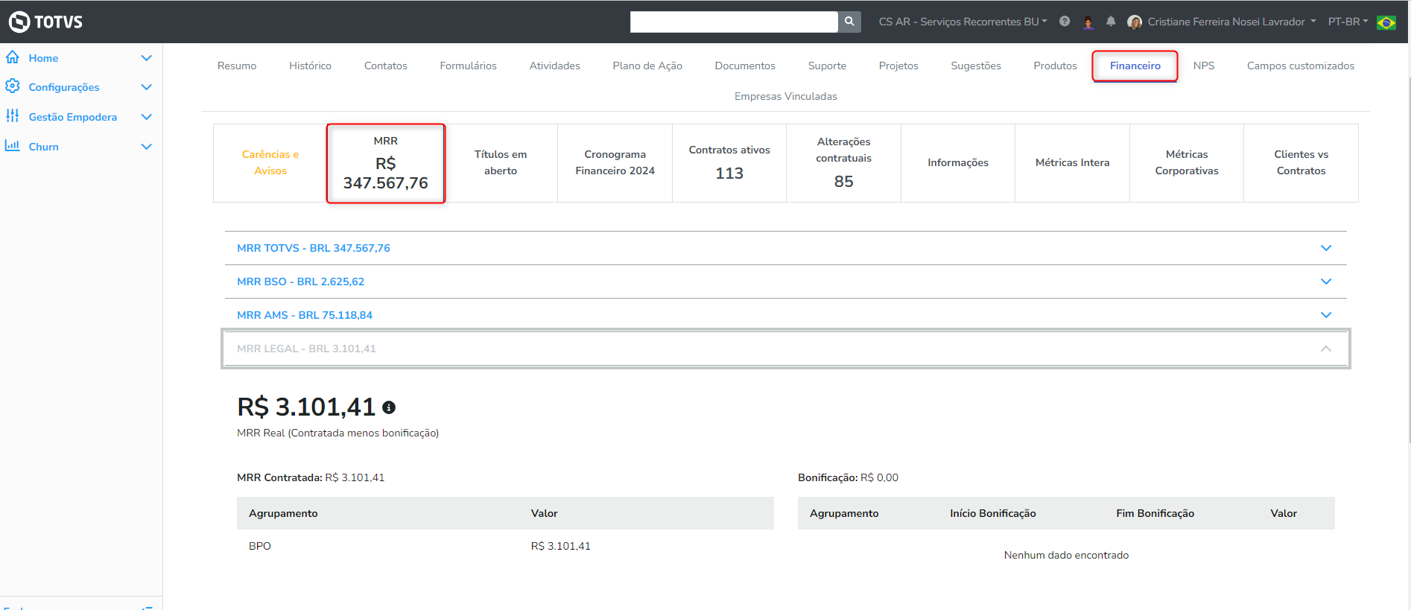Open the notifications bell
Screen dimensions: 1411x610
click(x=1111, y=22)
